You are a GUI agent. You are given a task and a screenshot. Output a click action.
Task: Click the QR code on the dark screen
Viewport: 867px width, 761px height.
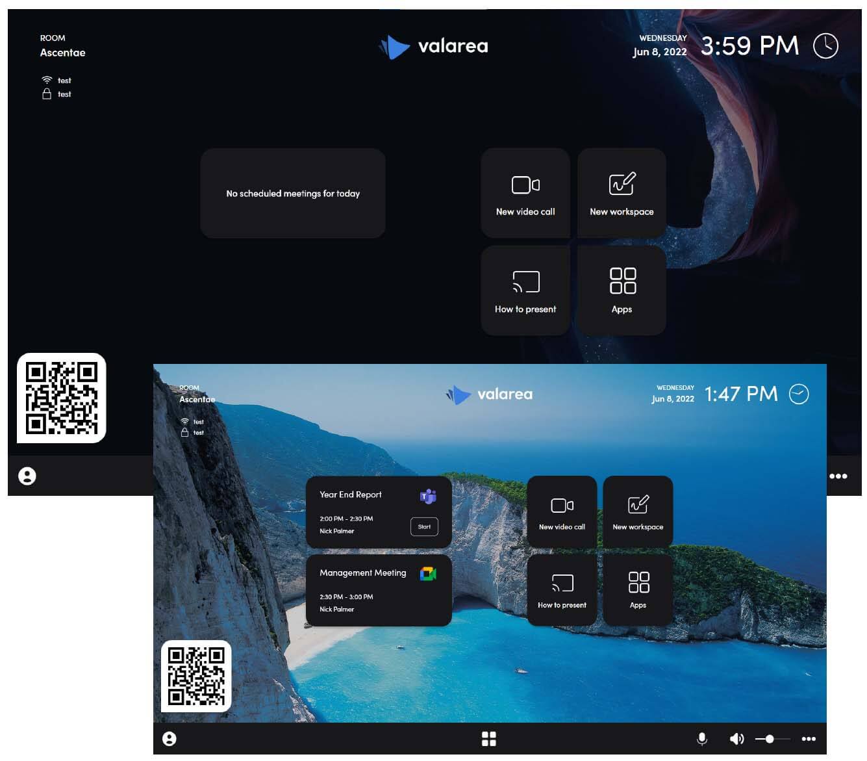[x=62, y=398]
